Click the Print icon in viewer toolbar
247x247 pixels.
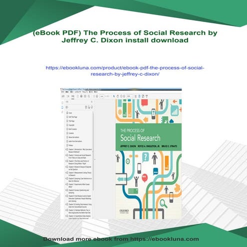(x=81, y=96)
